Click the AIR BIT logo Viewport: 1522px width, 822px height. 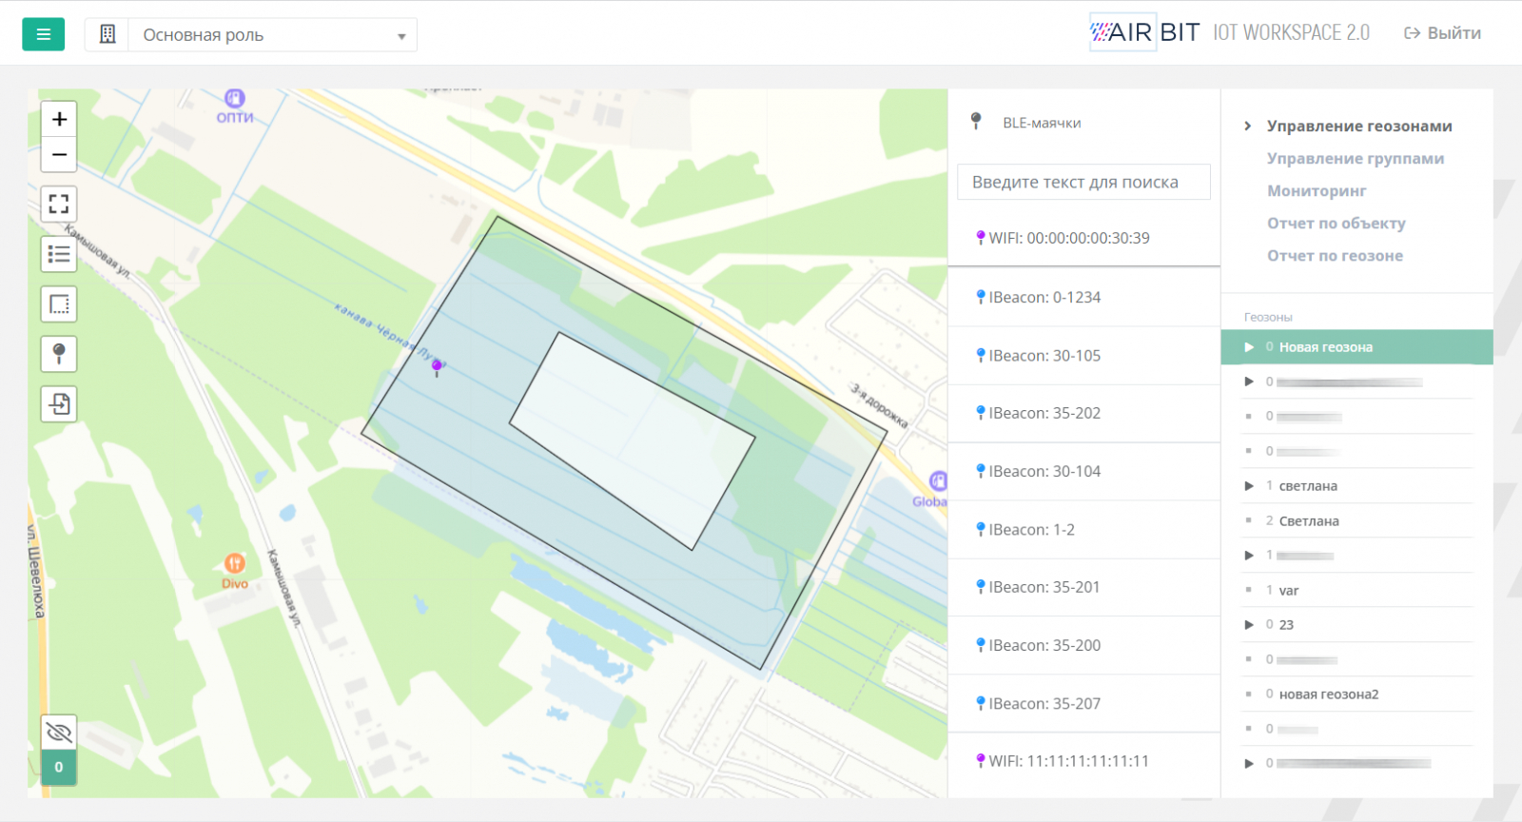tap(1144, 32)
